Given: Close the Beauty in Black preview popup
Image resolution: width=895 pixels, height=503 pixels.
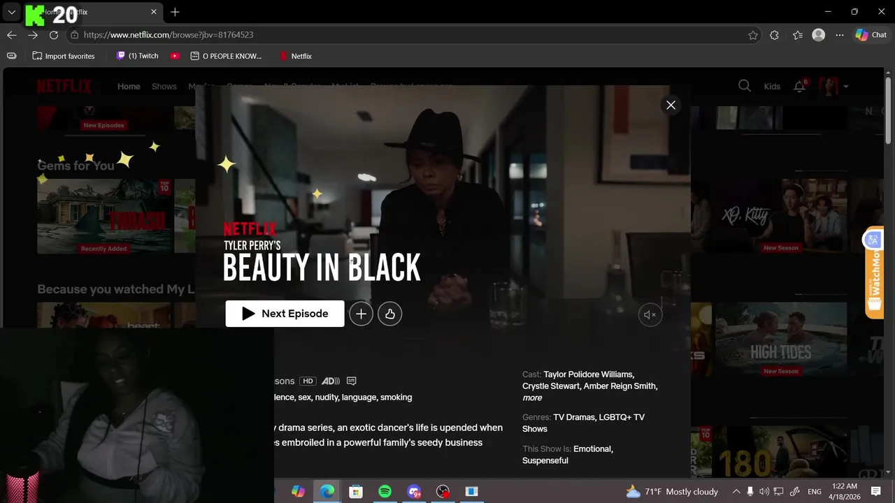Looking at the screenshot, I should [x=671, y=105].
